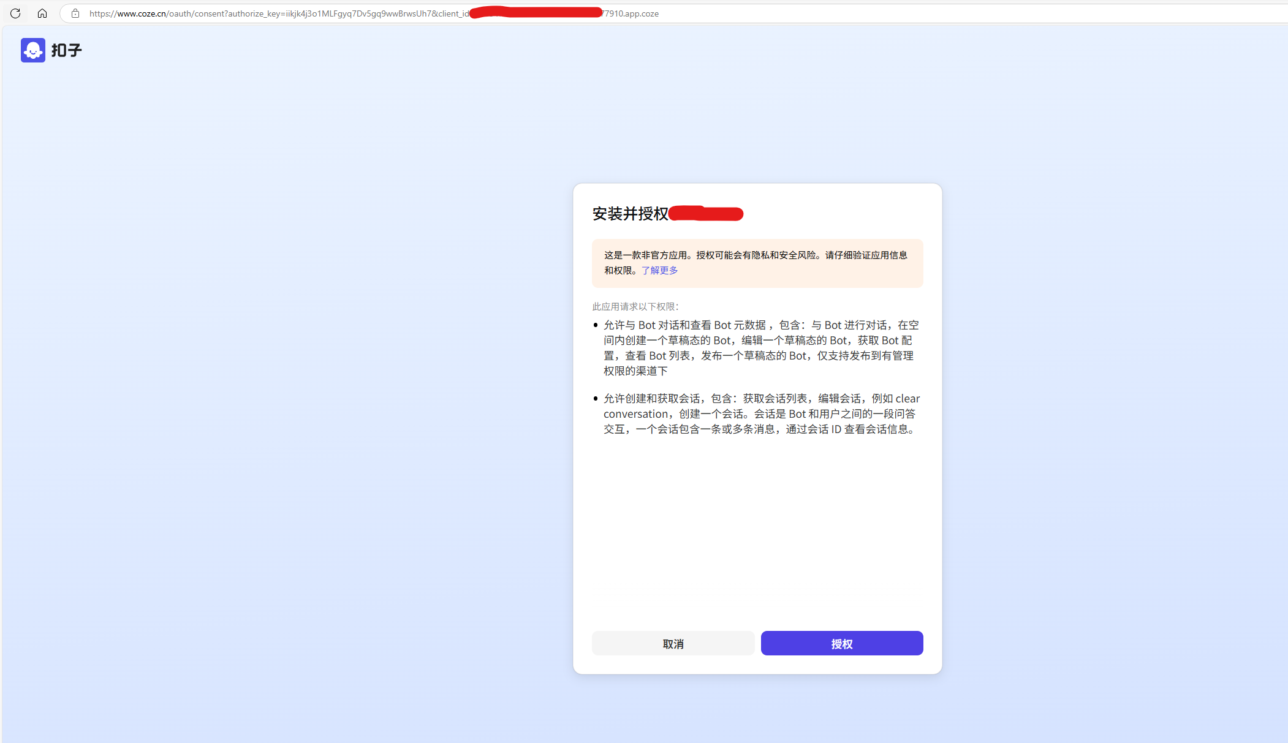Click red redacted section in URL
The height and width of the screenshot is (743, 1288).
pos(536,12)
